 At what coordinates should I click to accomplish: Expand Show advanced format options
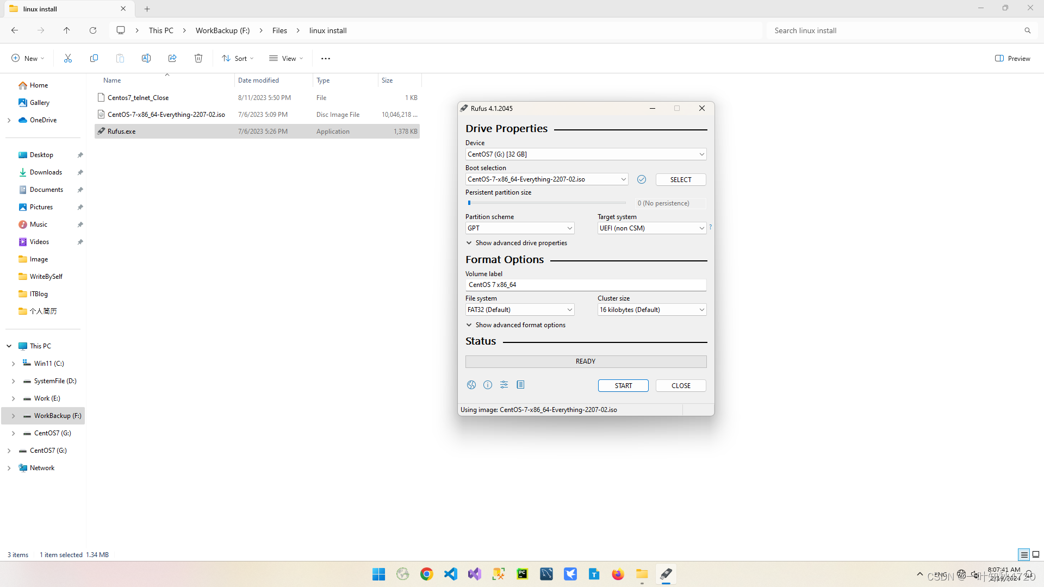[x=516, y=325]
